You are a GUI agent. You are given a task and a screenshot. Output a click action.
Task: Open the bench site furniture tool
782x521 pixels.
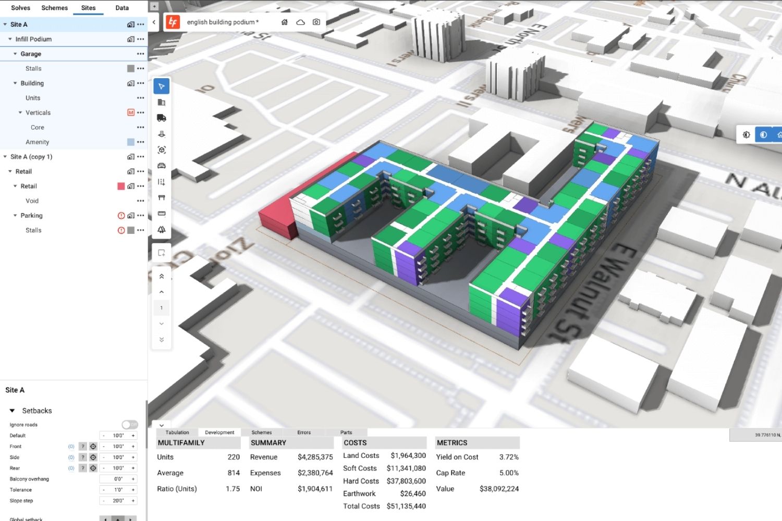162,197
